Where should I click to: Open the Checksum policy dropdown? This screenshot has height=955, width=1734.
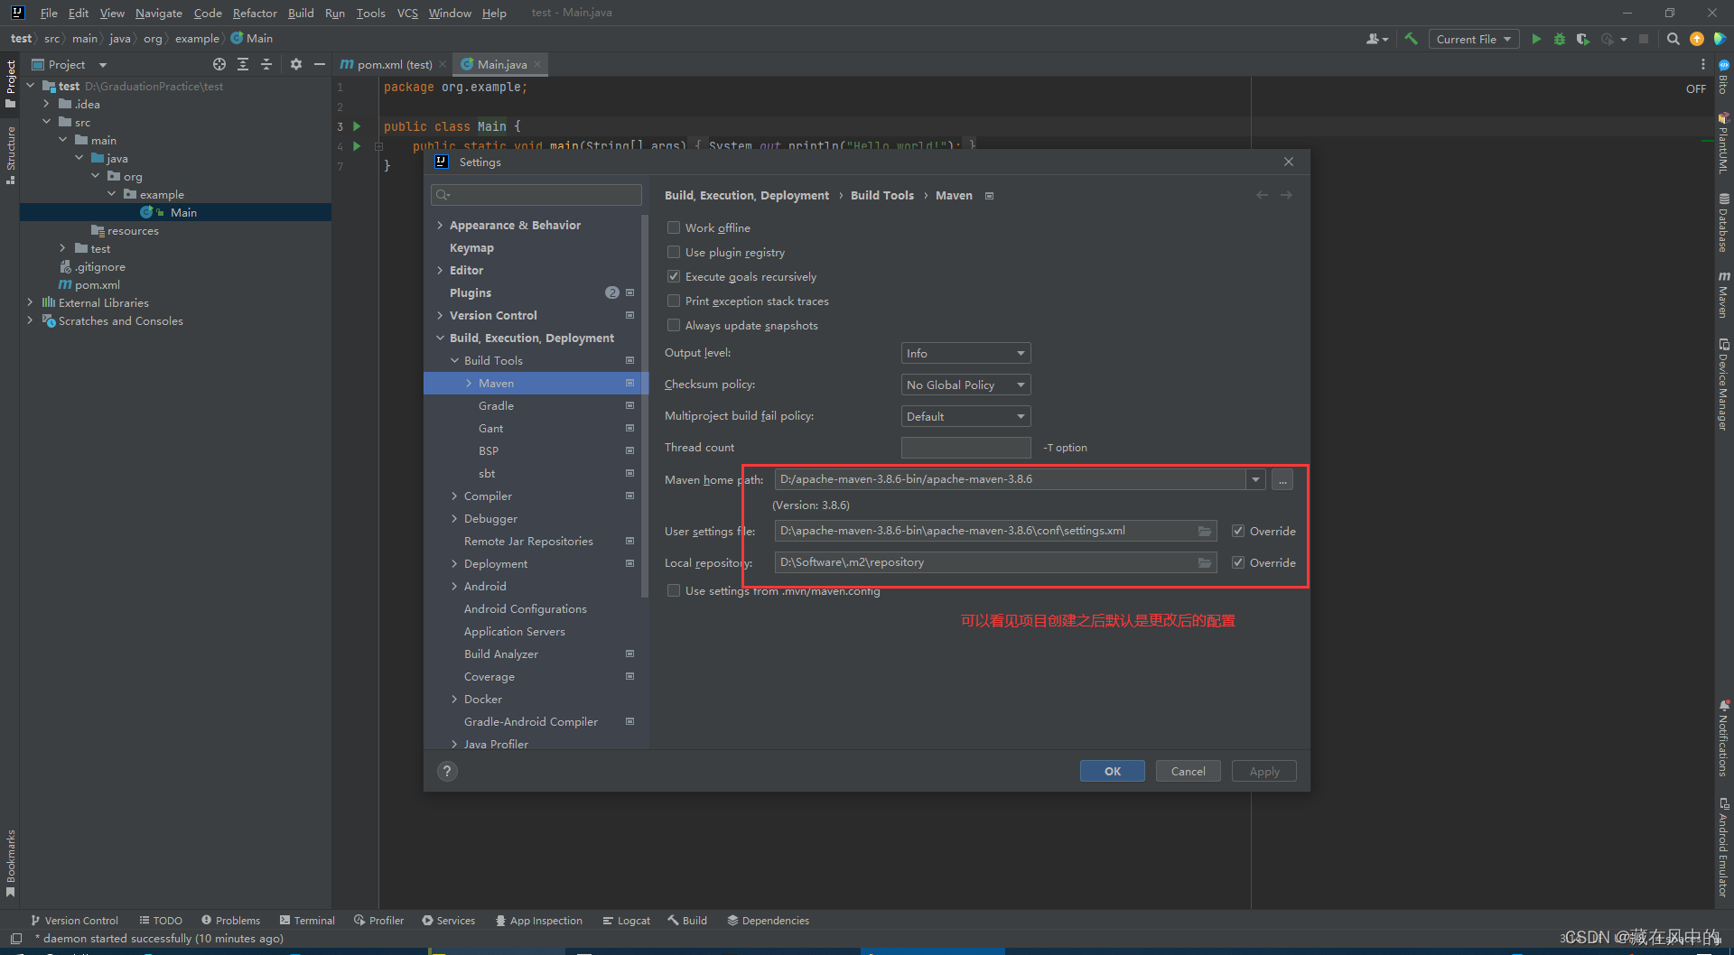click(x=965, y=385)
